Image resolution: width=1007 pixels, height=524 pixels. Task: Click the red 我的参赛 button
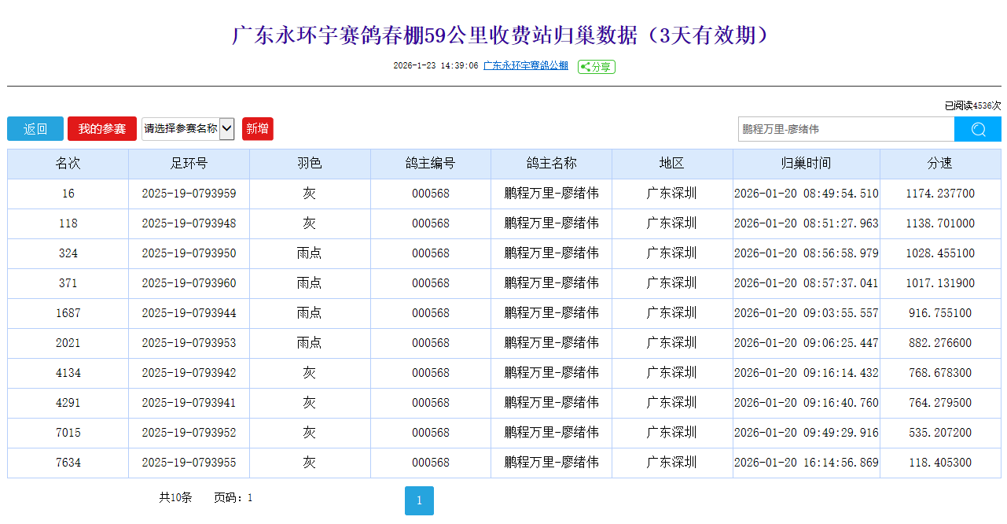coord(102,129)
